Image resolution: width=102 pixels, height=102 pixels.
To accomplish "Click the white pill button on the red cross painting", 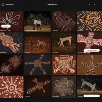I will (x=92, y=50).
